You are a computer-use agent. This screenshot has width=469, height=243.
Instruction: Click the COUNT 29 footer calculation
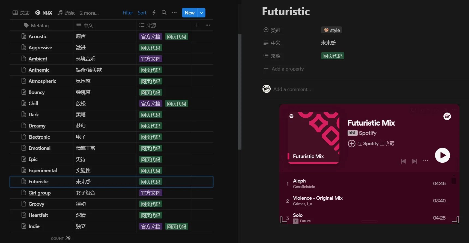61,238
